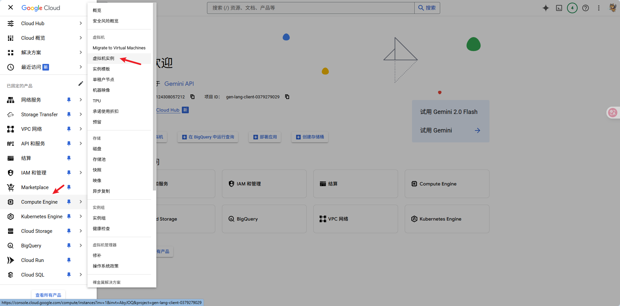The width and height of the screenshot is (620, 306).
Task: Expand 解决方案 submenu chevron
Action: pos(81,52)
